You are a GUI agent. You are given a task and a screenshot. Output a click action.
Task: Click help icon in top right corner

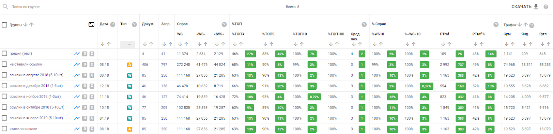point(546,7)
